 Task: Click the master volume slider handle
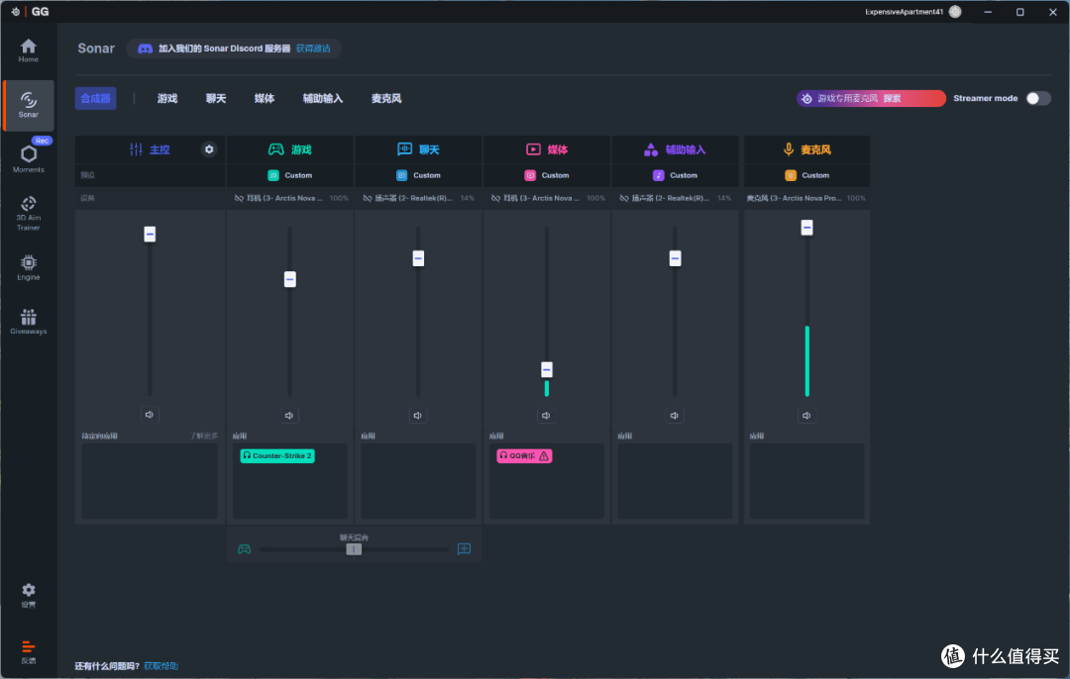(150, 234)
